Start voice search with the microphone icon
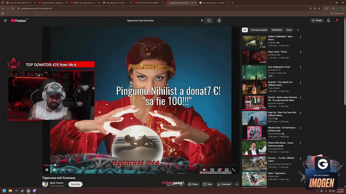Image resolution: width=346 pixels, height=194 pixels. [219, 20]
